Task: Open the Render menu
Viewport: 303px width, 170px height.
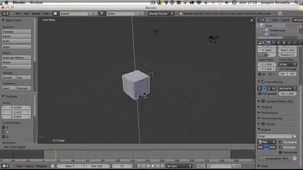Action: coord(36,14)
